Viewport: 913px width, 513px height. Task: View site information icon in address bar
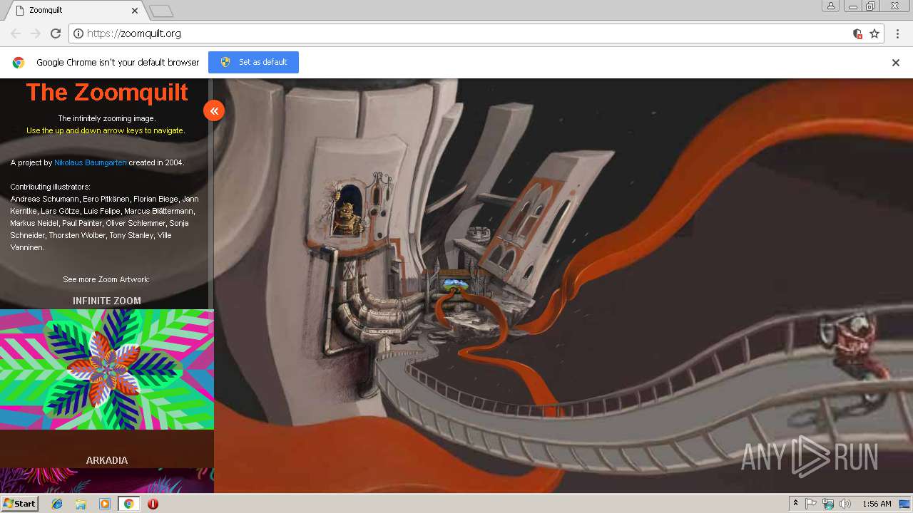78,33
